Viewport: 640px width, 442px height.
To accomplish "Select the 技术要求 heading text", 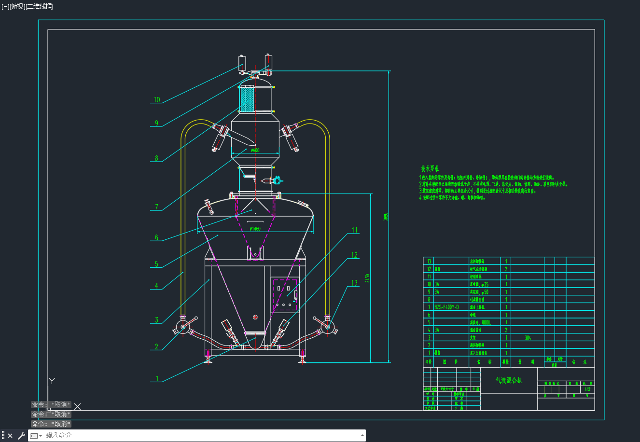I will click(430, 169).
